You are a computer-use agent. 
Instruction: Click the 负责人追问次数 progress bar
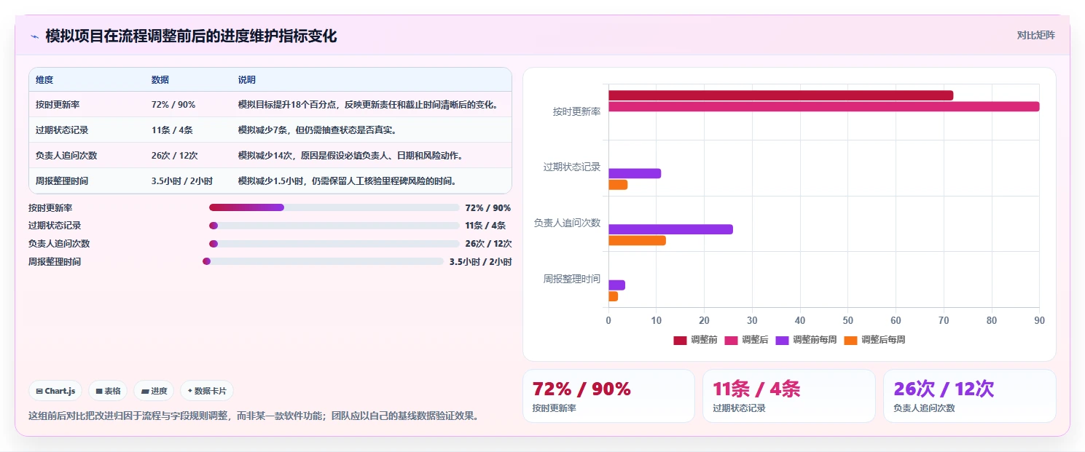(x=334, y=244)
